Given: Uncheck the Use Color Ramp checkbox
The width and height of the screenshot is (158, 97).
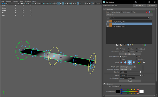Looking at the screenshot, I should [x=120, y=86].
